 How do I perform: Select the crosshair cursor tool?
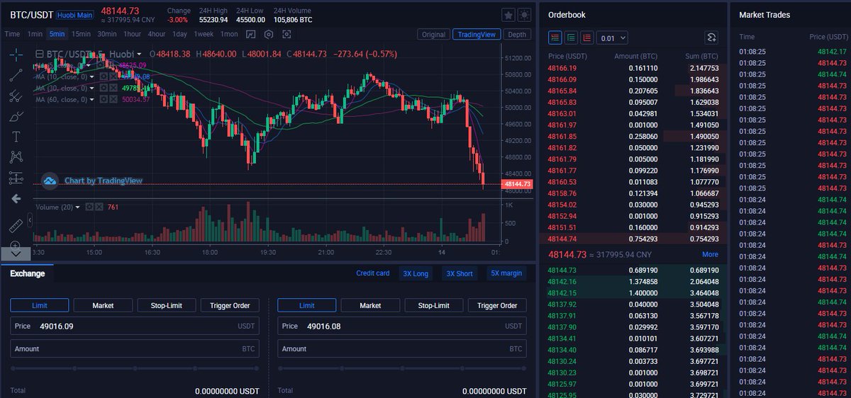(x=16, y=55)
